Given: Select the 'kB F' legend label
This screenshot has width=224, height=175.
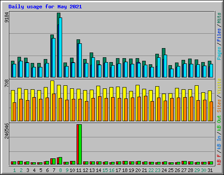Looking at the screenshot, I should click(219, 159).
